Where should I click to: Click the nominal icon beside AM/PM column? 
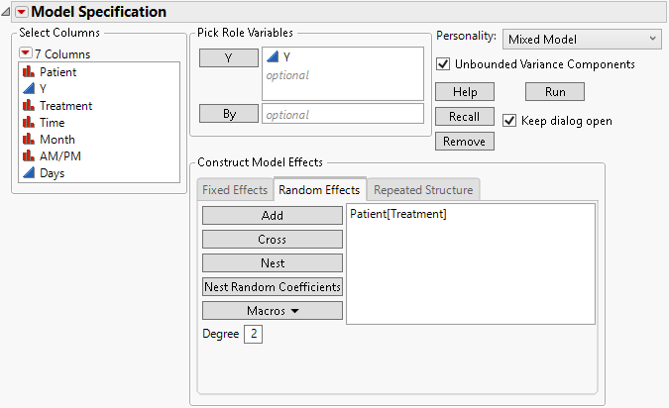point(28,156)
